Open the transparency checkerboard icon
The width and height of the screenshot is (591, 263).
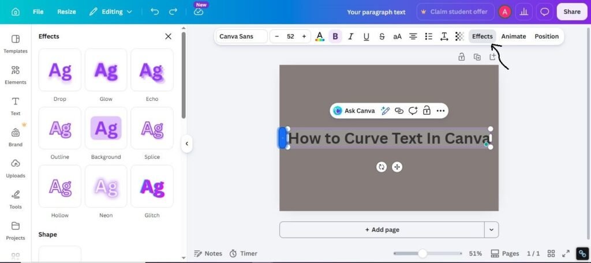(459, 36)
